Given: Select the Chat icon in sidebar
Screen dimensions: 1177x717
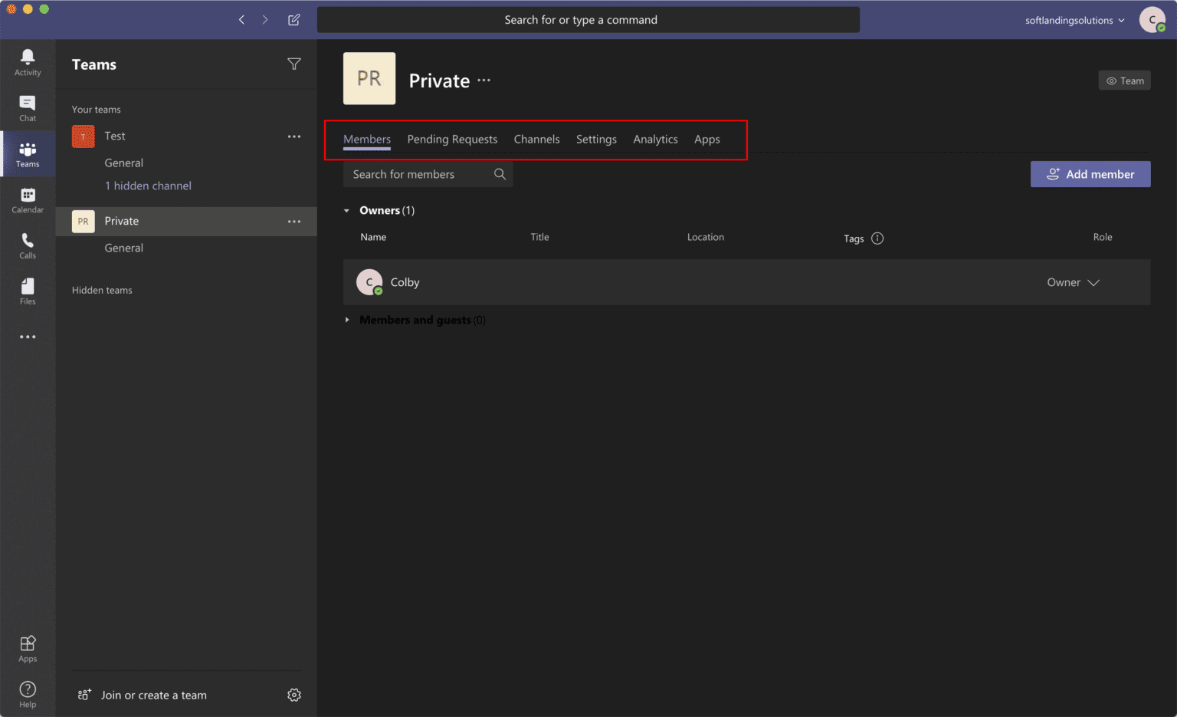Looking at the screenshot, I should click(x=28, y=107).
